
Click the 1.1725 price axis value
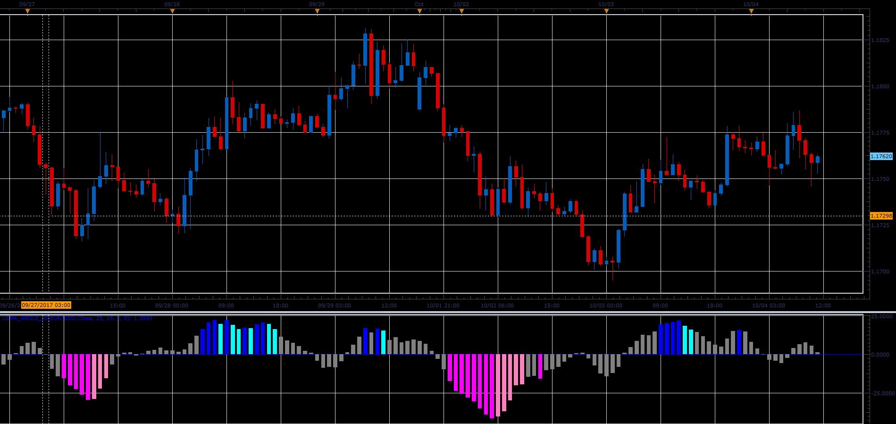880,226
